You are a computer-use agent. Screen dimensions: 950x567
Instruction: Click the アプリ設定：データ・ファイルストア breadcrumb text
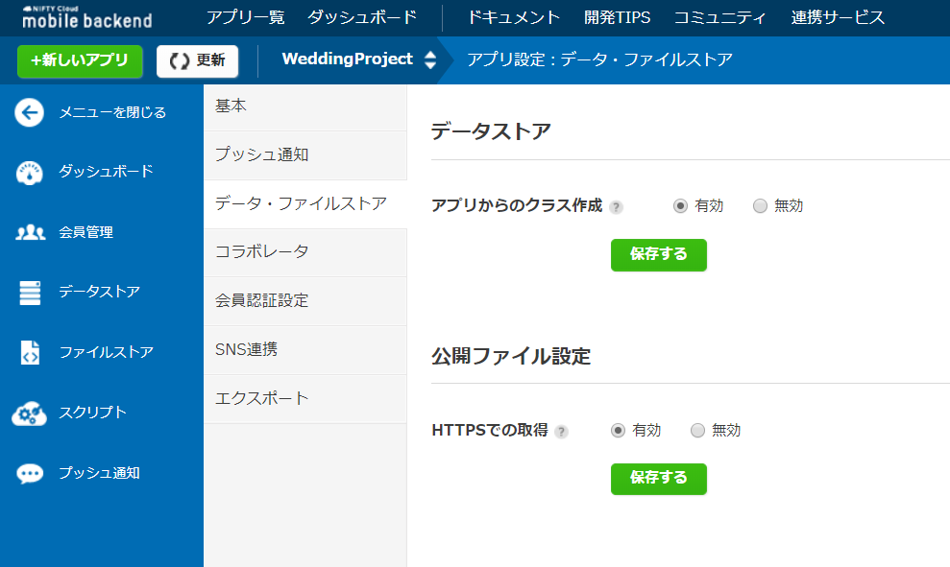[599, 59]
